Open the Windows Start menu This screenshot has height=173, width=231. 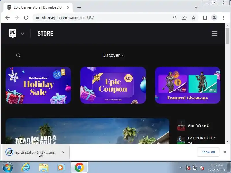8,168
